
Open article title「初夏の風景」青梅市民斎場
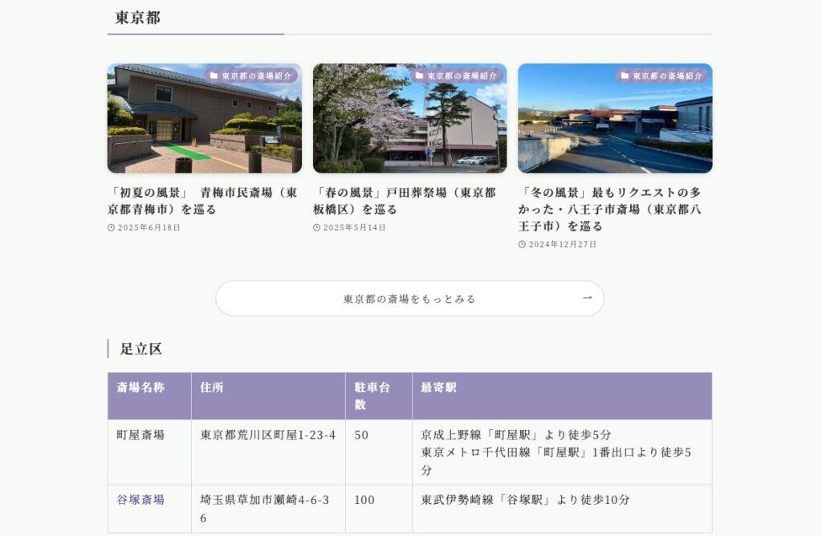click(204, 201)
